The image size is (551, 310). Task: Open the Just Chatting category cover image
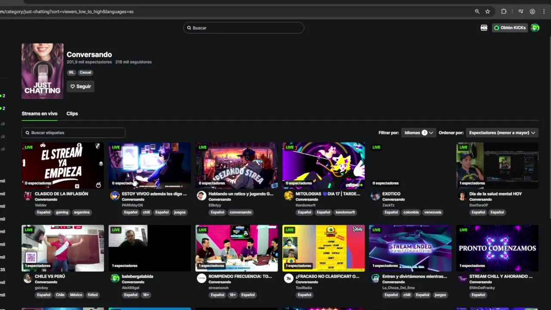[x=42, y=71]
